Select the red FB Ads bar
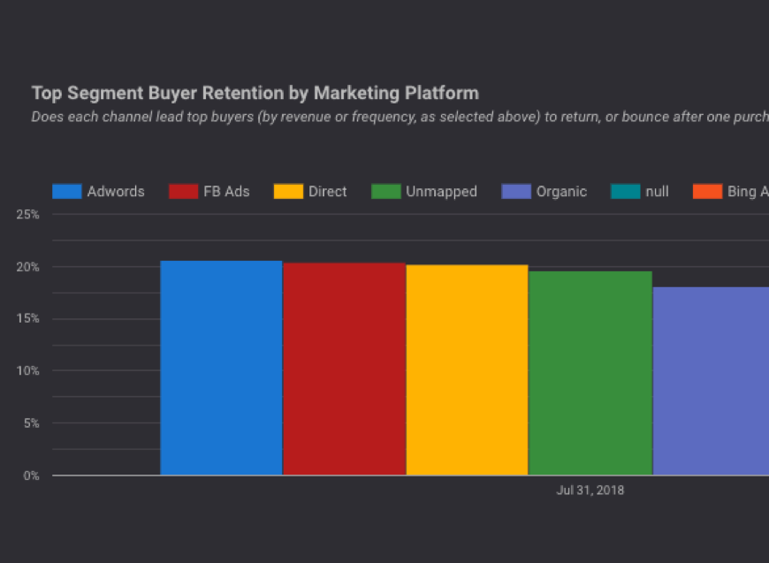The width and height of the screenshot is (769, 563). tap(344, 367)
